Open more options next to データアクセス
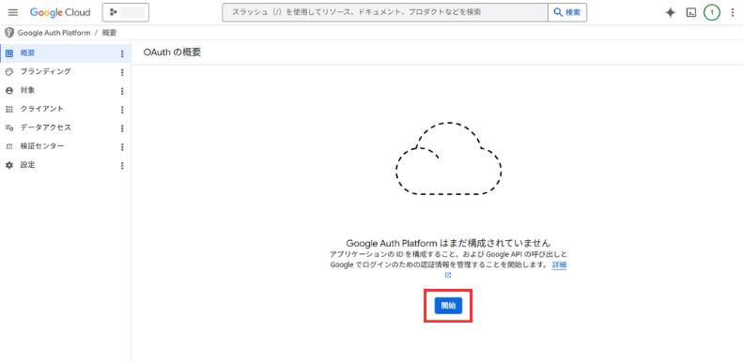The width and height of the screenshot is (743, 362). click(x=122, y=128)
